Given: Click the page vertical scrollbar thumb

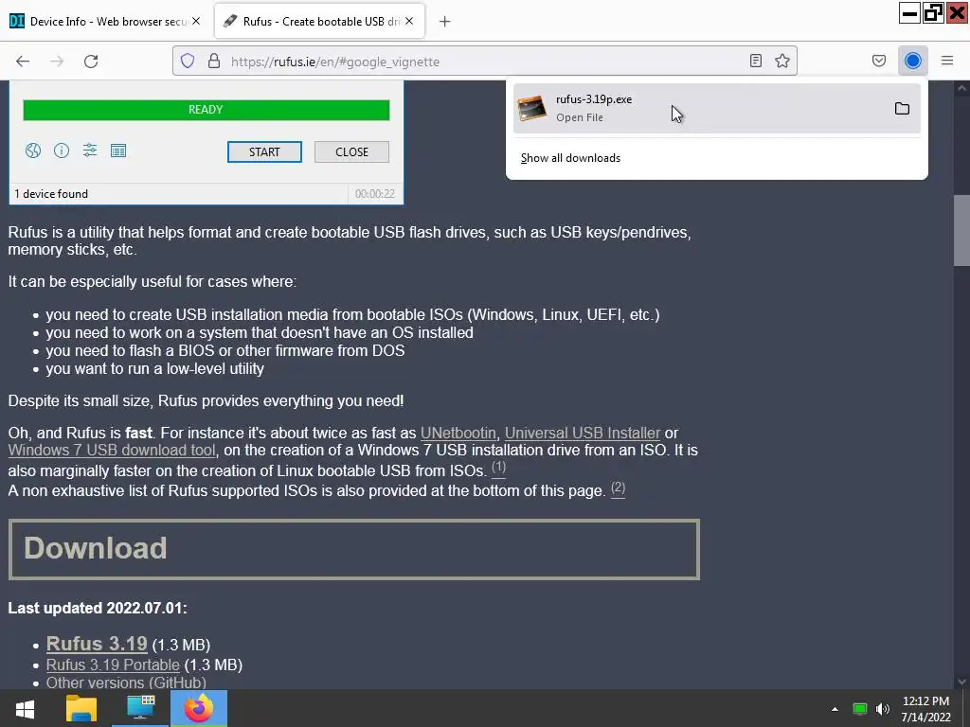Looking at the screenshot, I should click(x=961, y=230).
